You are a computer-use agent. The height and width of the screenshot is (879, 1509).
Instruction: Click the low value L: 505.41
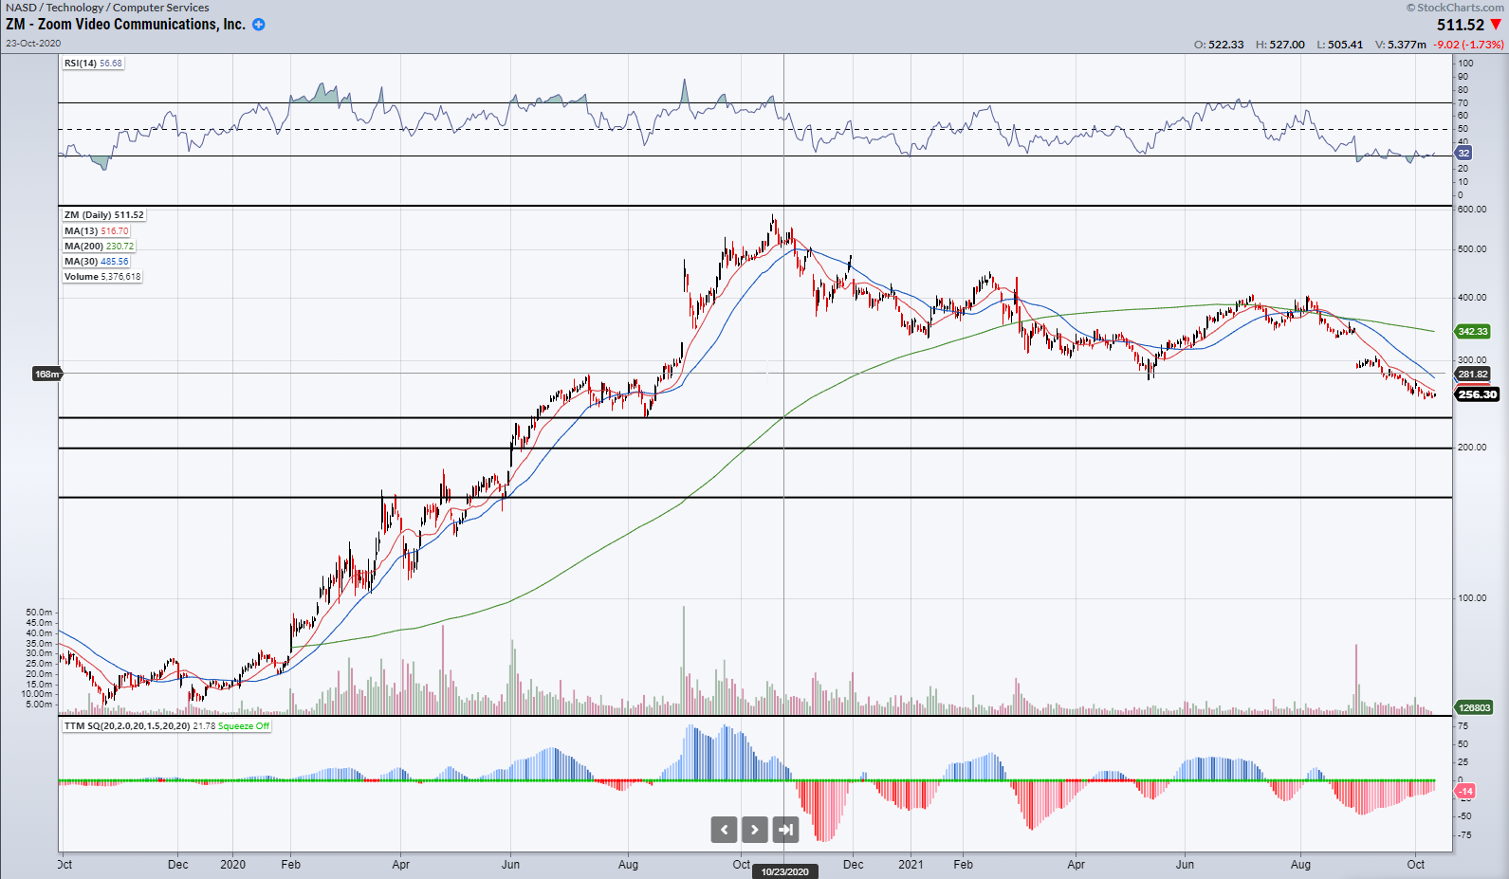(x=1340, y=45)
